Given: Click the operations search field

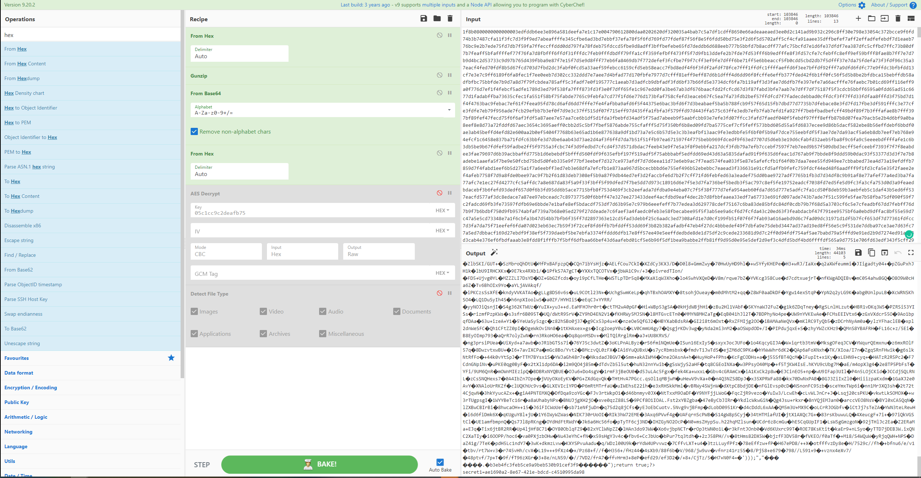Looking at the screenshot, I should 90,35.
